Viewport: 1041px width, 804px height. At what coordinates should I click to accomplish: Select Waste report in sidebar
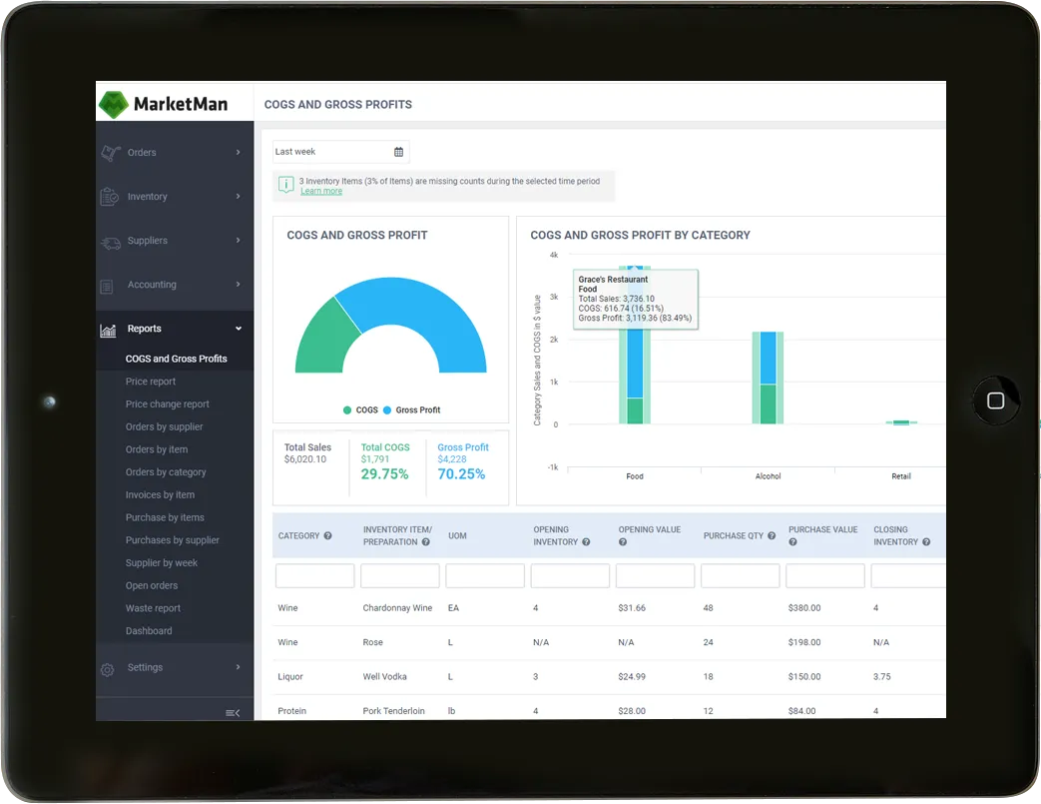[x=154, y=608]
